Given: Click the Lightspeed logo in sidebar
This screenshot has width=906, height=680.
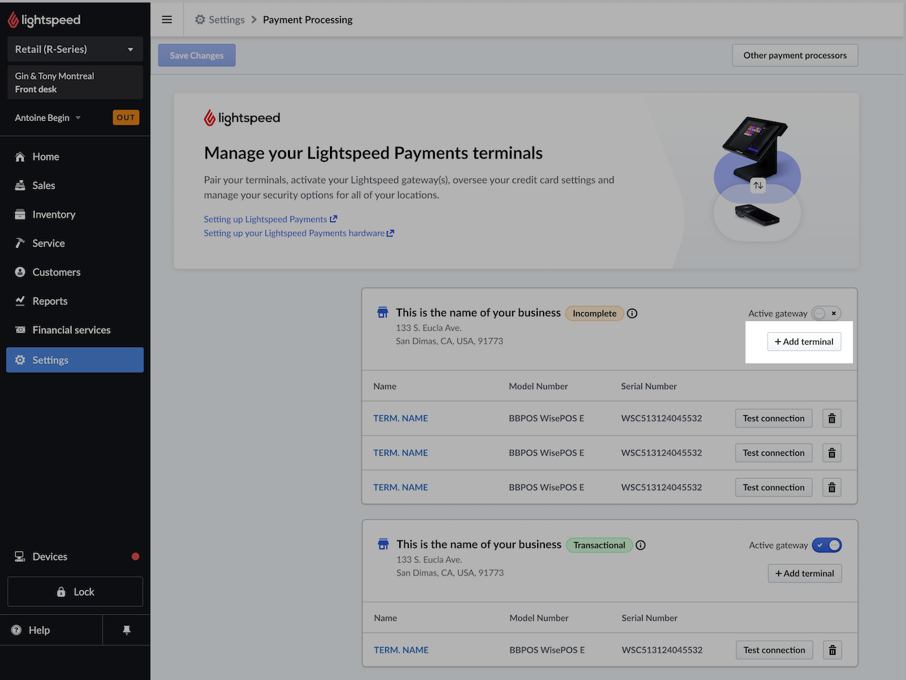Looking at the screenshot, I should pyautogui.click(x=44, y=20).
